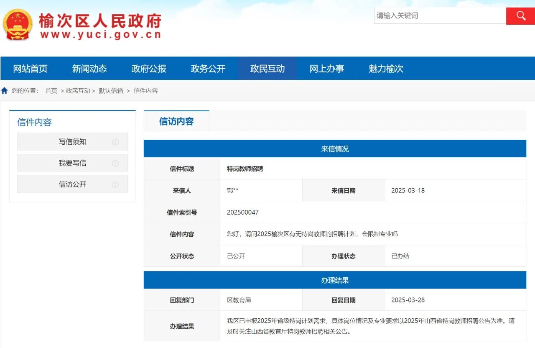535x348 pixels.
Task: Click the 榆次区人民政府 site title
Action: [x=100, y=21]
